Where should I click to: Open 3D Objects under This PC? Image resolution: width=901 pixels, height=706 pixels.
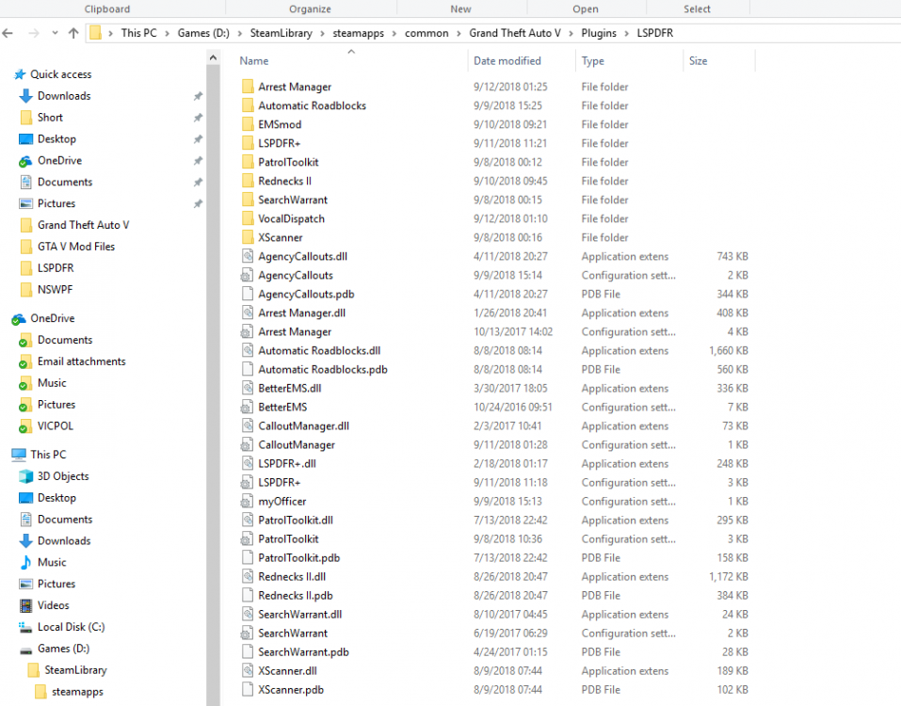(63, 476)
